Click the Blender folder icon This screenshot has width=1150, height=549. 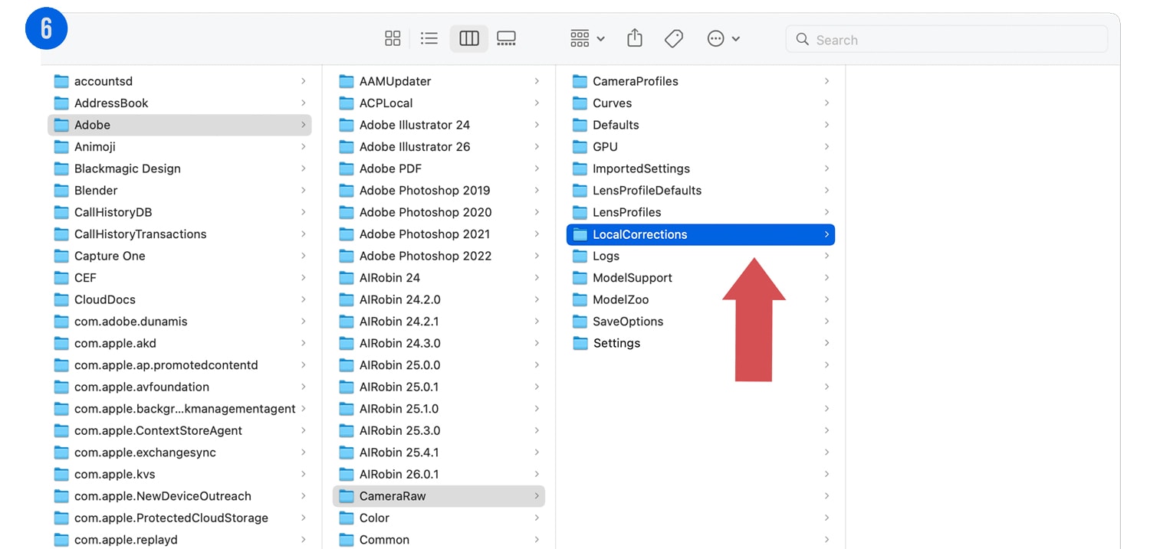pos(62,190)
